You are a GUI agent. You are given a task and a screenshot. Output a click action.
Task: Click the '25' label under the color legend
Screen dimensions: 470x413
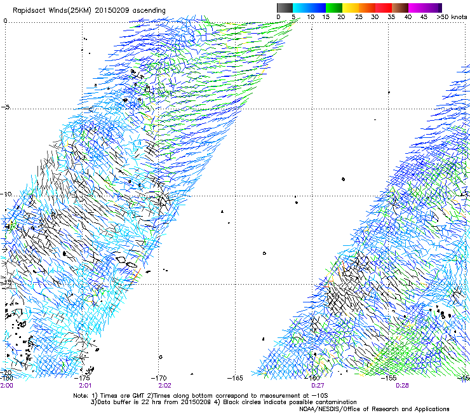coord(359,17)
